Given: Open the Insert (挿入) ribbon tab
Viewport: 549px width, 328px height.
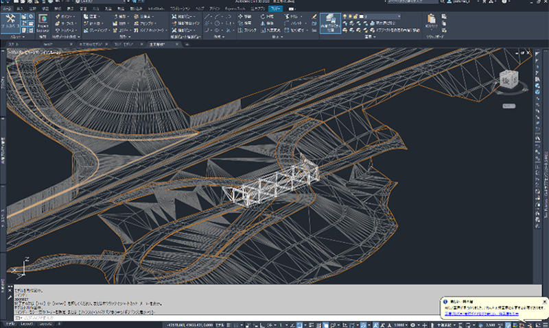Looking at the screenshot, I should (20, 8).
